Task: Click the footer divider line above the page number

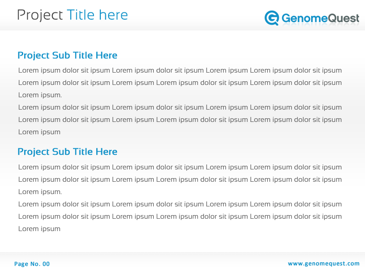Action: point(182,253)
